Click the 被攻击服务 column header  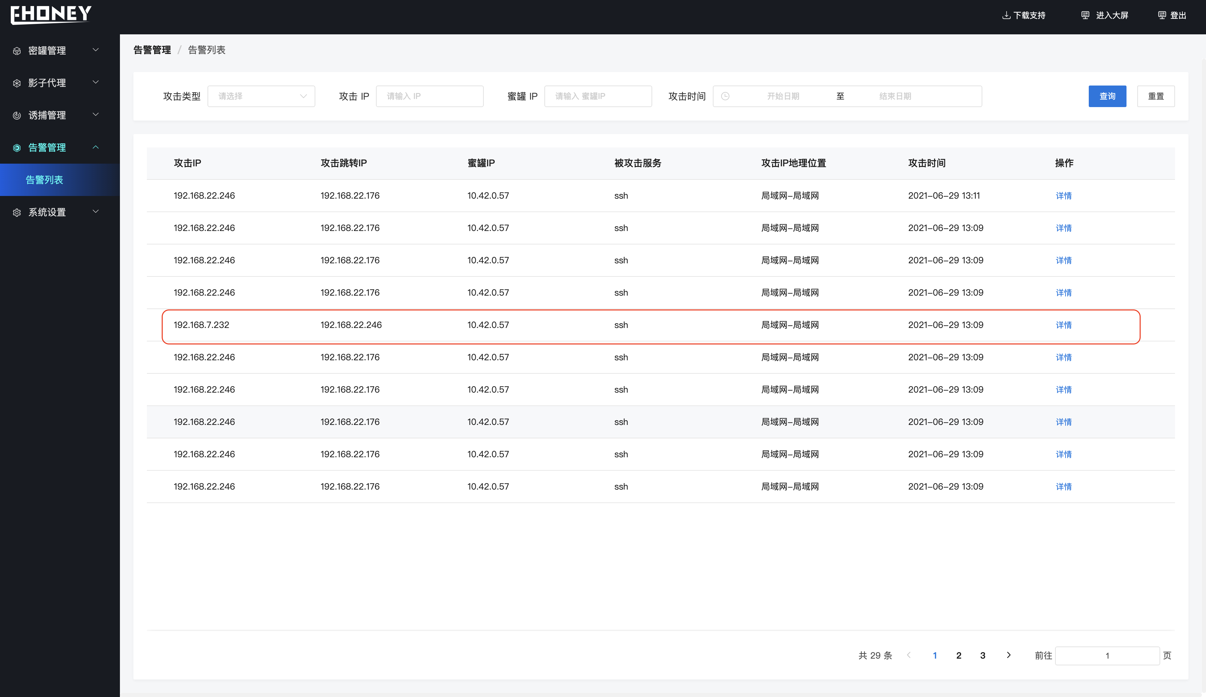click(637, 163)
